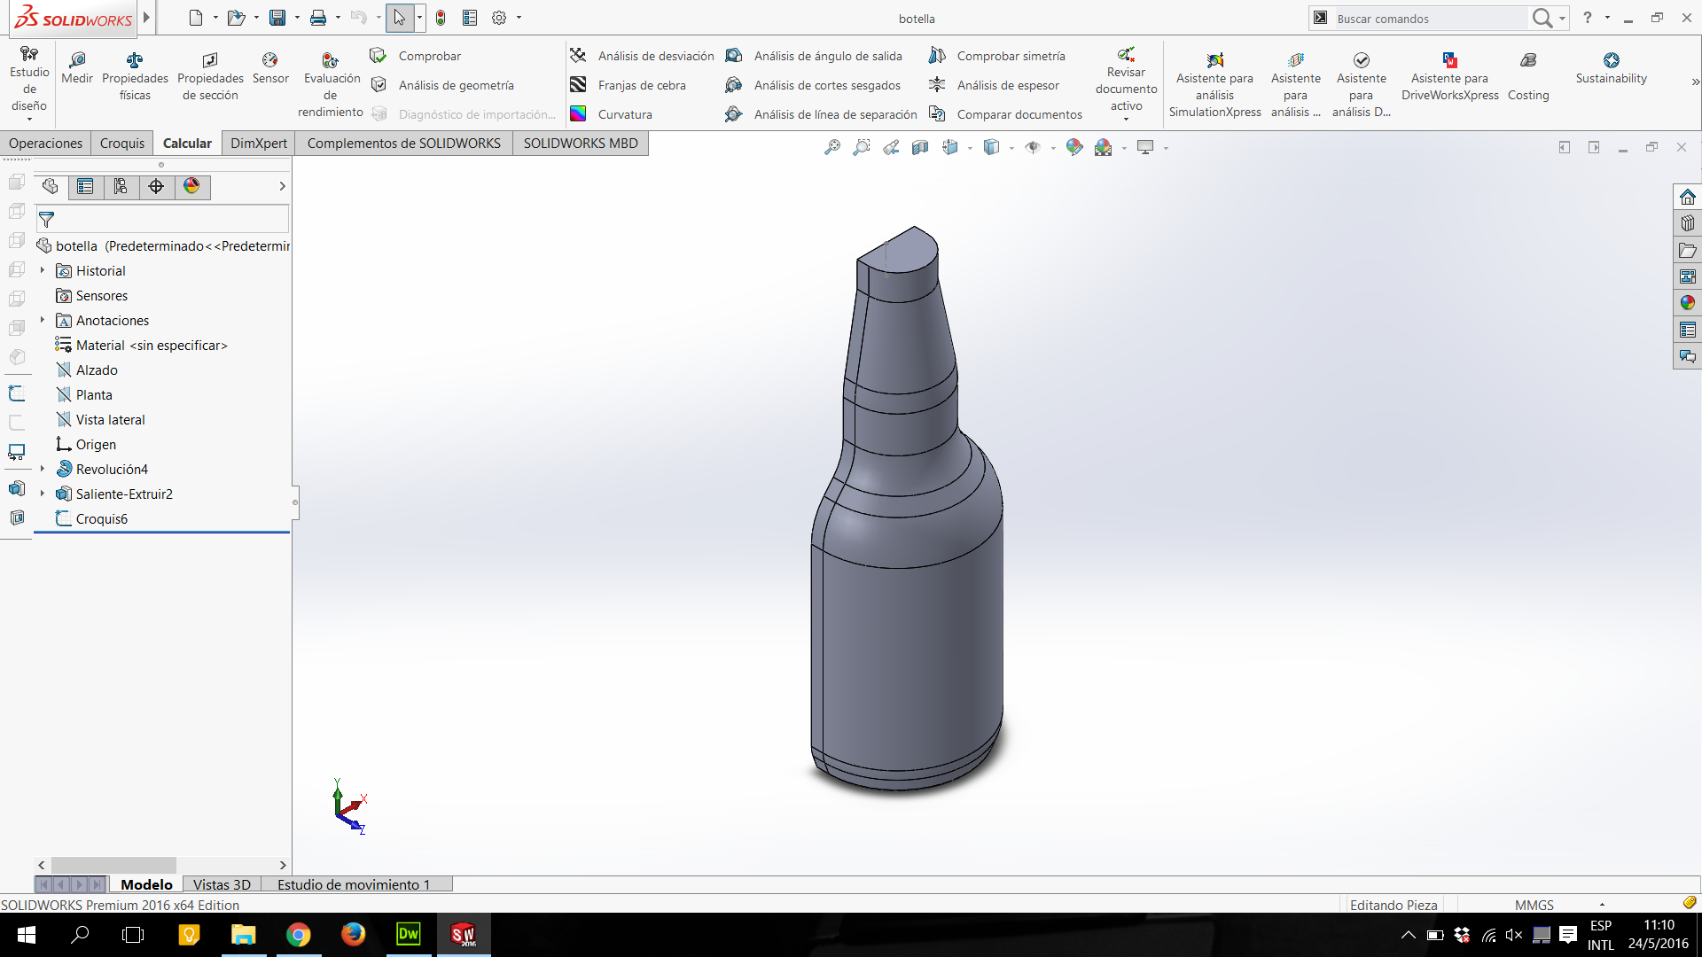Open the DimXpertManager tab icon
The width and height of the screenshot is (1702, 957).
[x=156, y=186]
